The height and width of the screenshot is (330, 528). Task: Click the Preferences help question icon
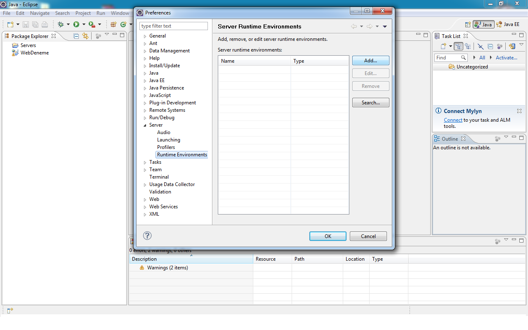click(147, 236)
